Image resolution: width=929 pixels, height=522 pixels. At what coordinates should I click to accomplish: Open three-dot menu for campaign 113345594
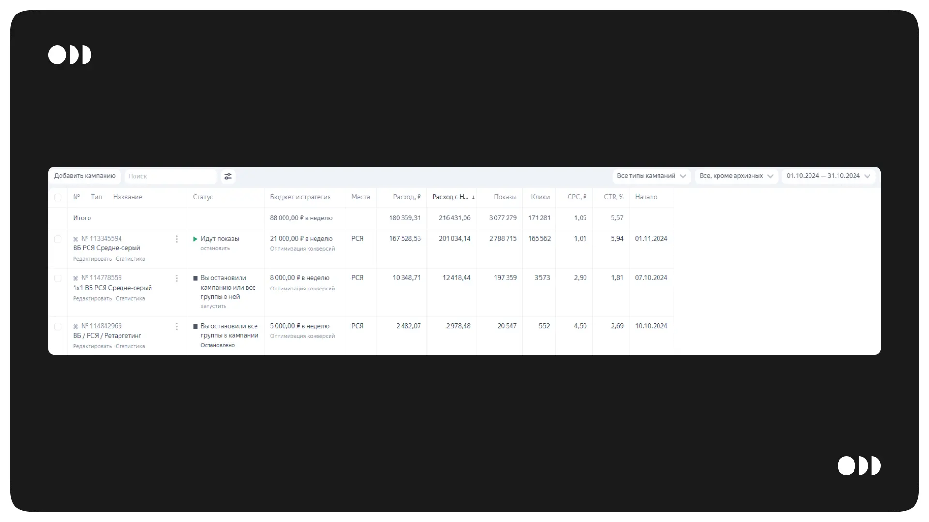[x=177, y=239]
